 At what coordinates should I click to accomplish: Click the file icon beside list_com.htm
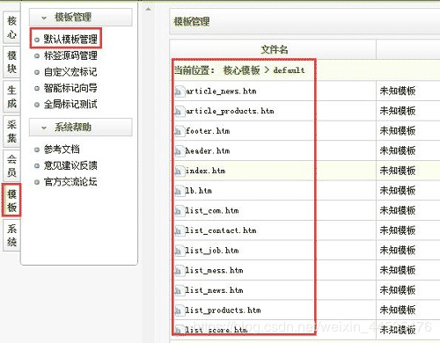pos(179,211)
